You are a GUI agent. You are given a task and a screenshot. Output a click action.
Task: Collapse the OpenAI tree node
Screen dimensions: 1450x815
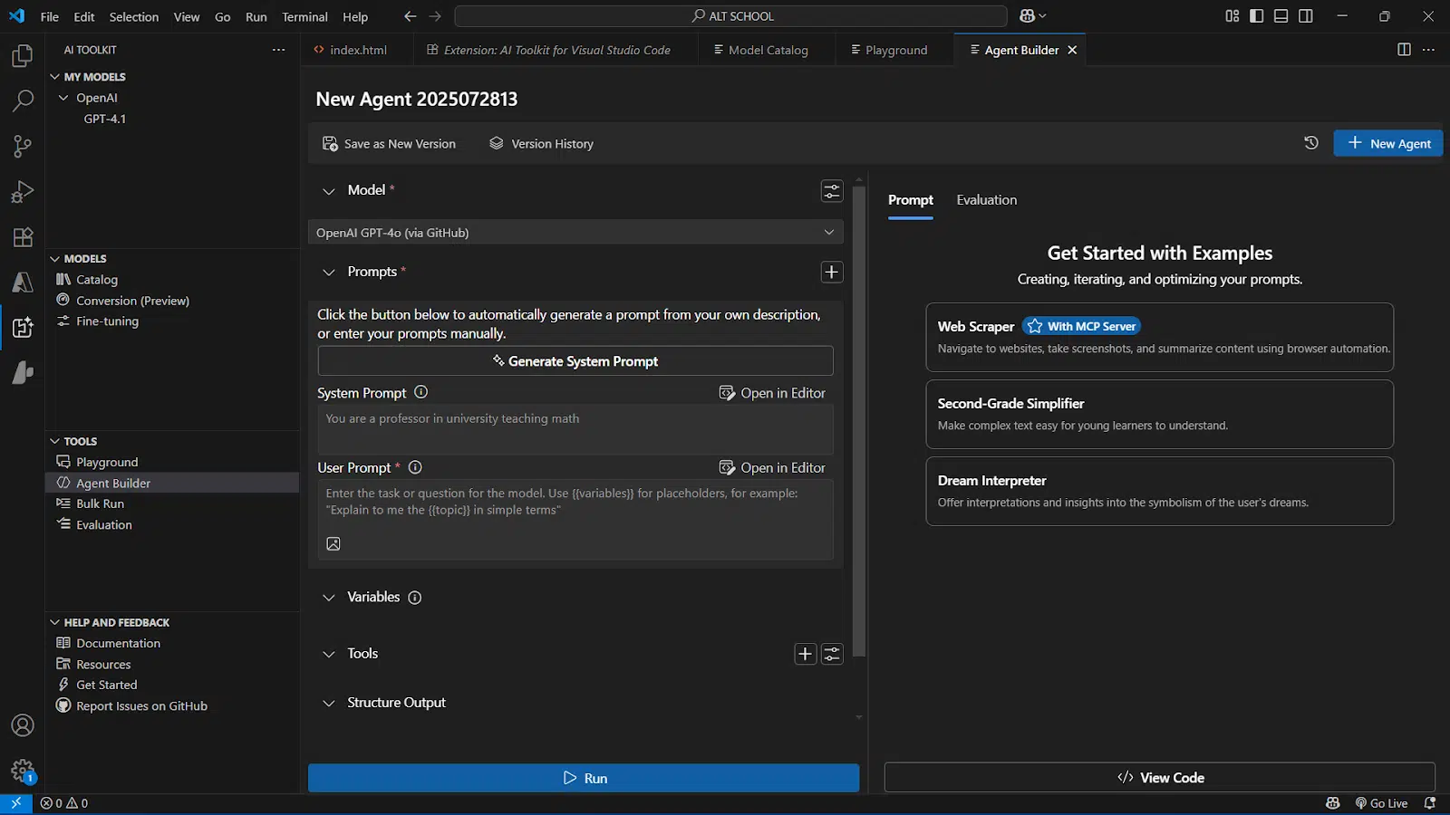(63, 98)
